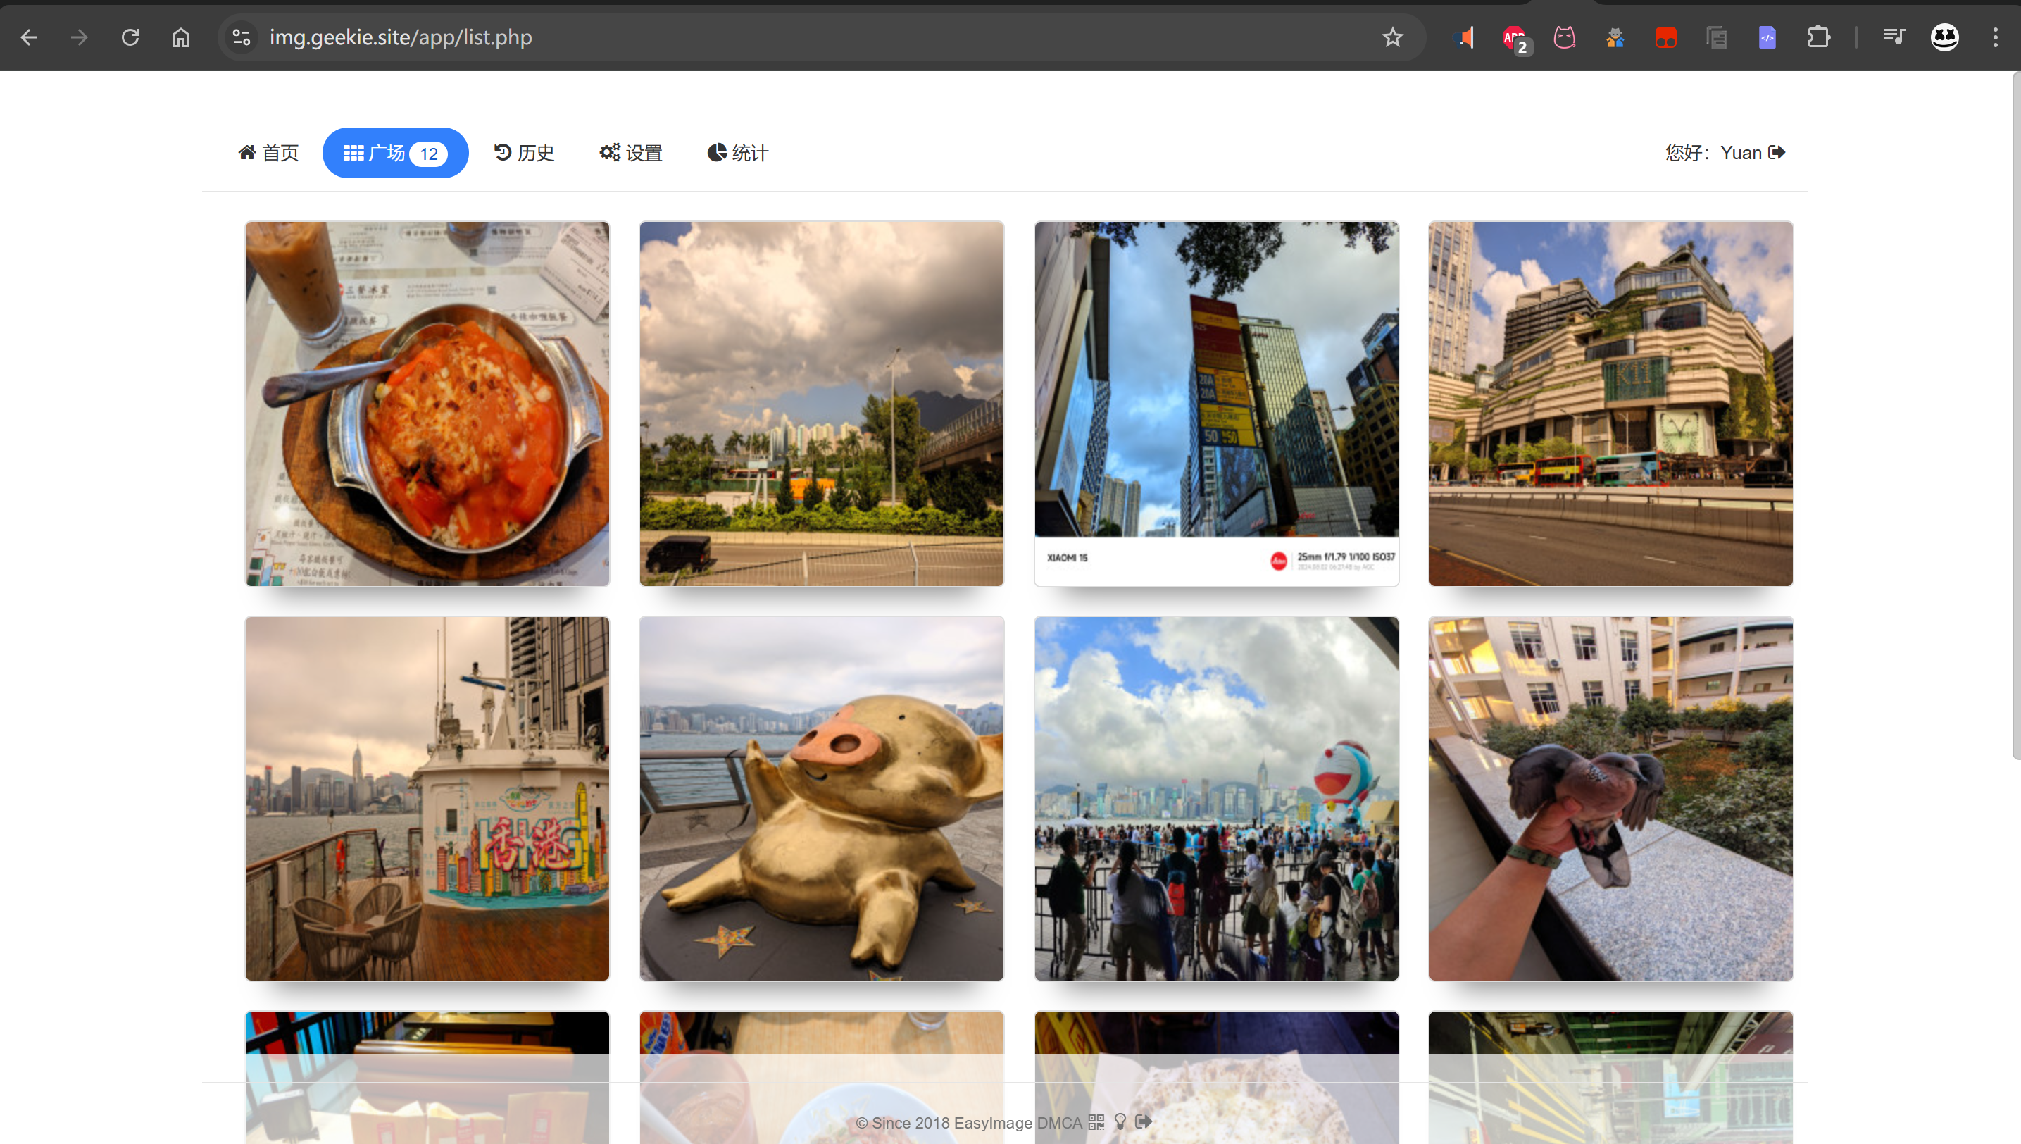Open the browser extensions puzzle icon
The width and height of the screenshot is (2021, 1144).
pyautogui.click(x=1818, y=37)
